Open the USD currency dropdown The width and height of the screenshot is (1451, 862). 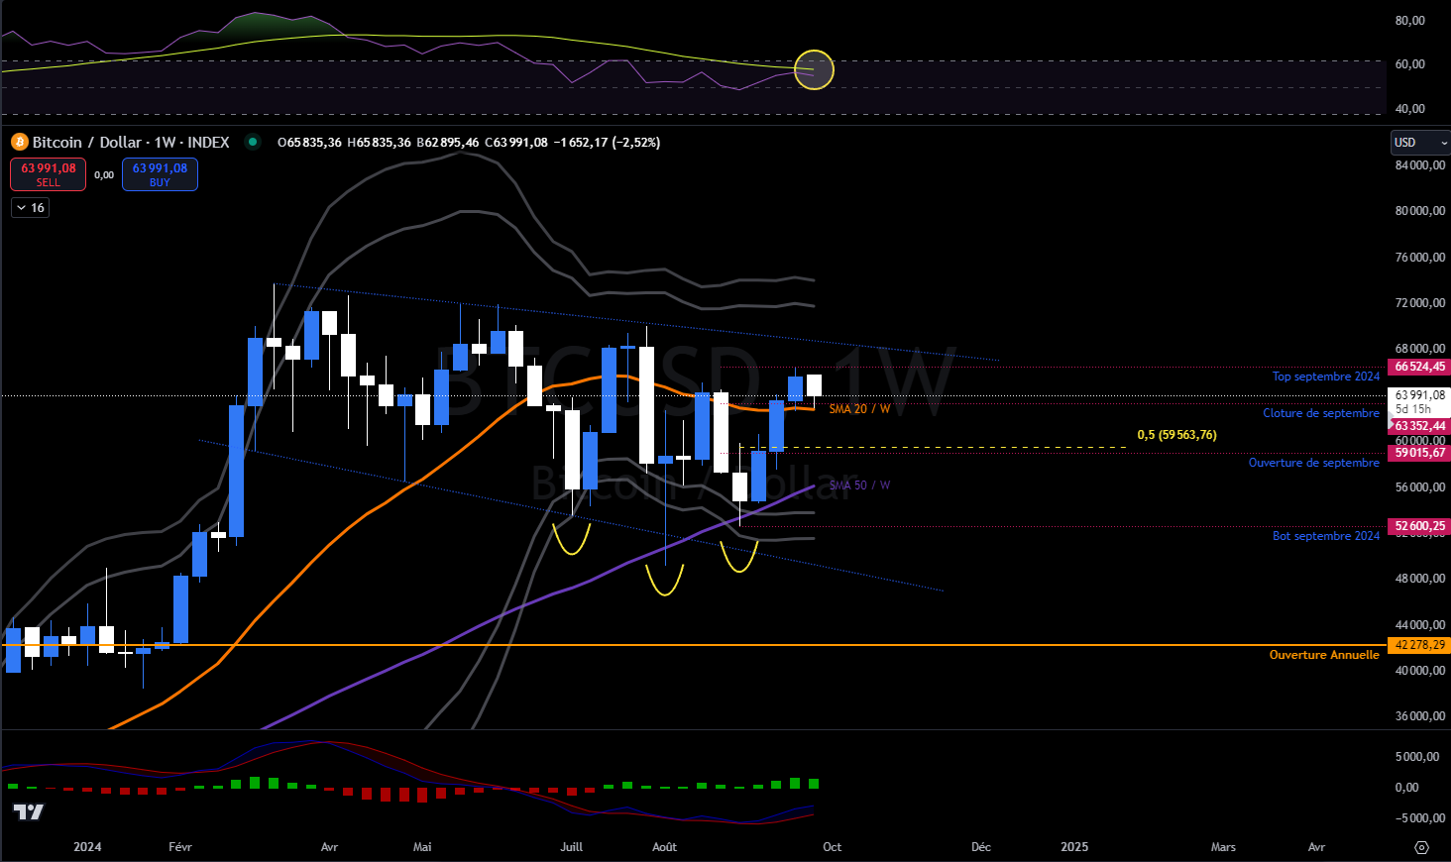point(1420,143)
